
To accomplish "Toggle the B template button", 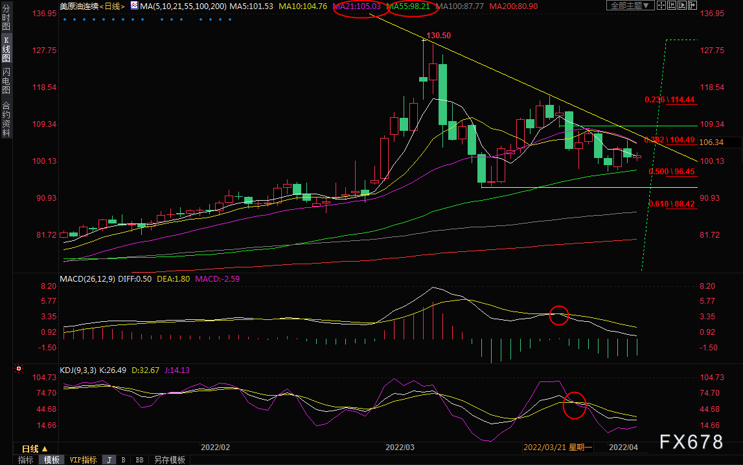I will 123,460.
